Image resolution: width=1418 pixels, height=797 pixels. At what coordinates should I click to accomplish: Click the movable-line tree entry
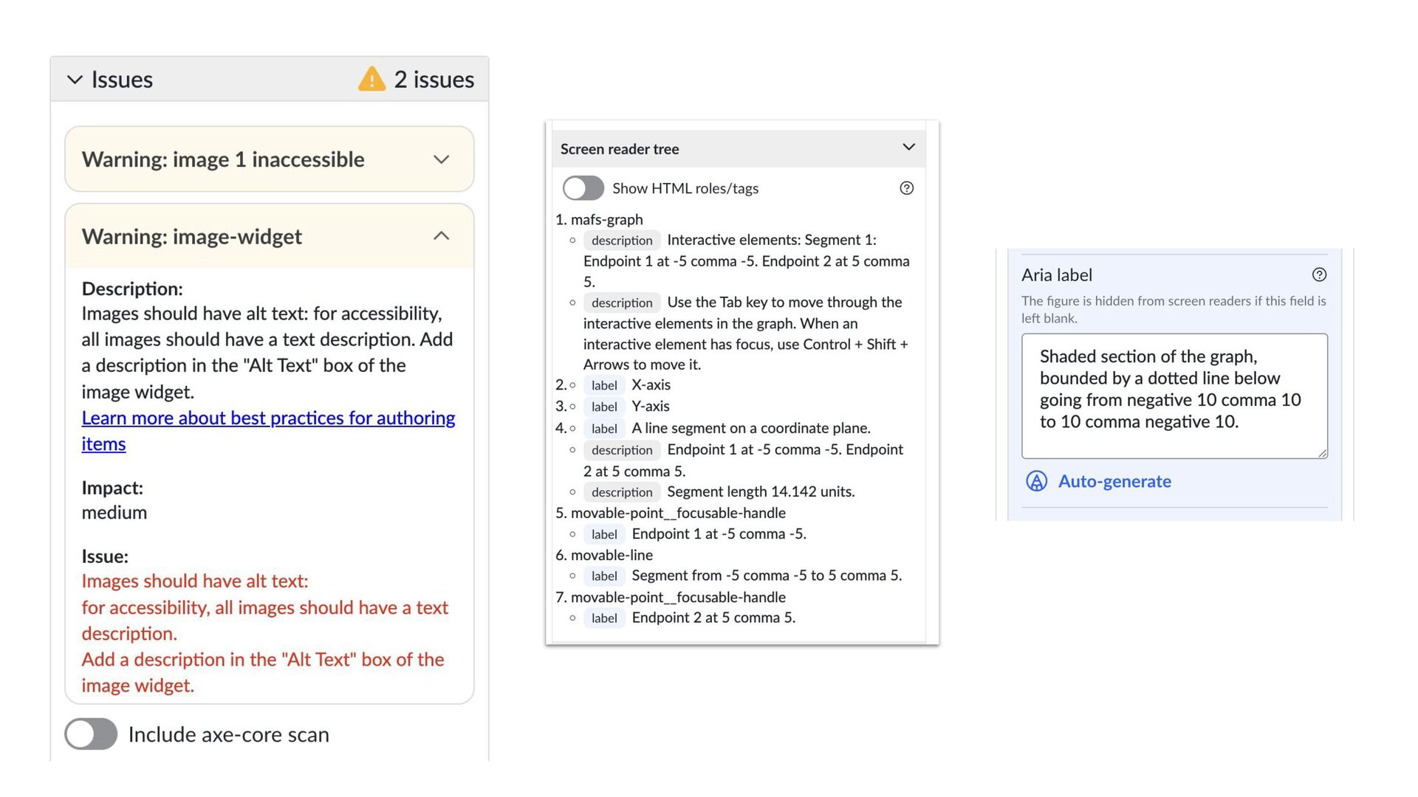point(612,555)
